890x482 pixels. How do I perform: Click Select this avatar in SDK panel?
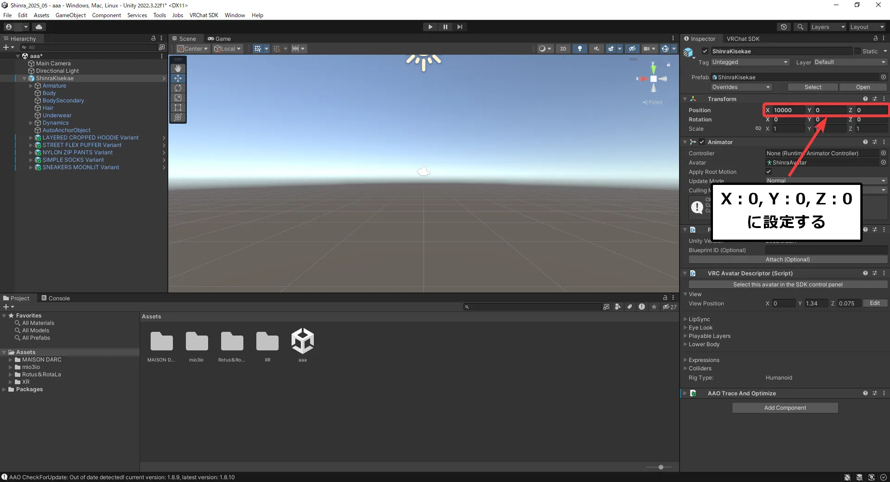pyautogui.click(x=788, y=285)
